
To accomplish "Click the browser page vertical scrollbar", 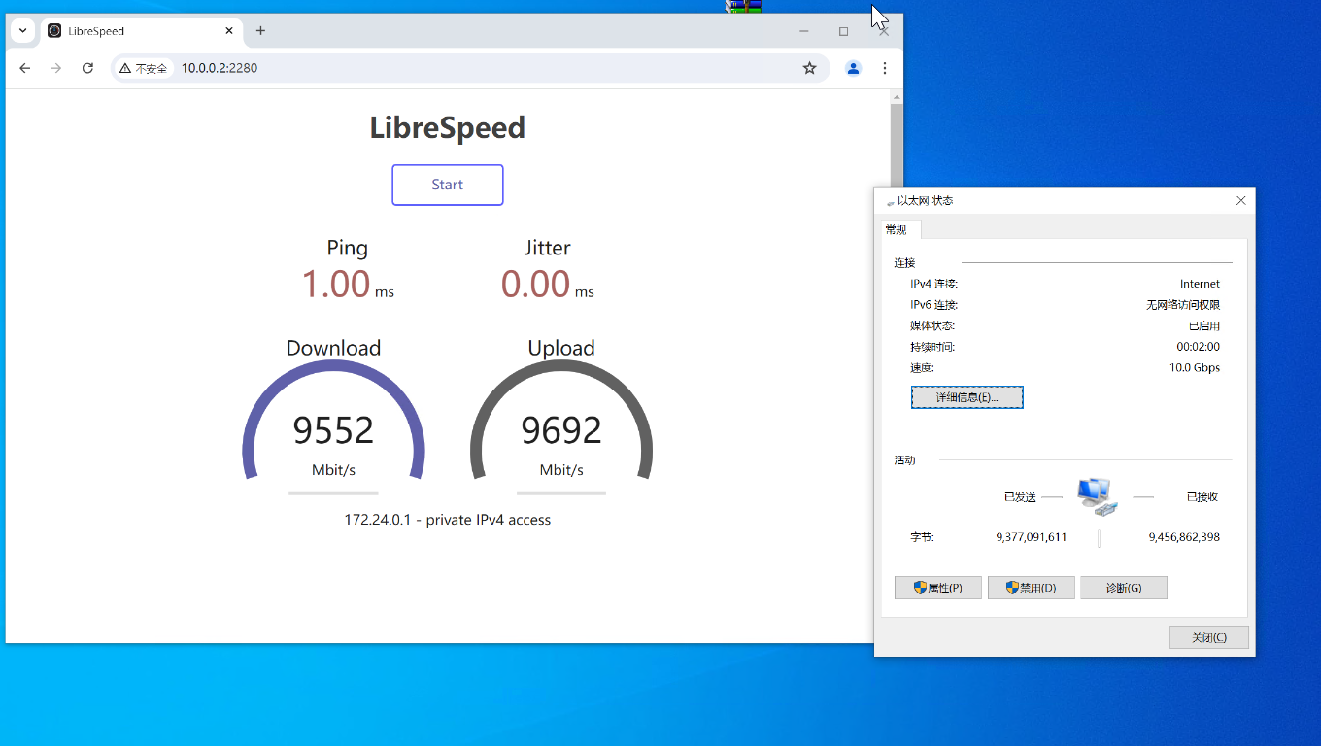I will pos(897,146).
